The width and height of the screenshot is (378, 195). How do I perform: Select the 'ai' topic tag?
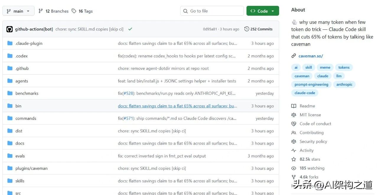296,67
